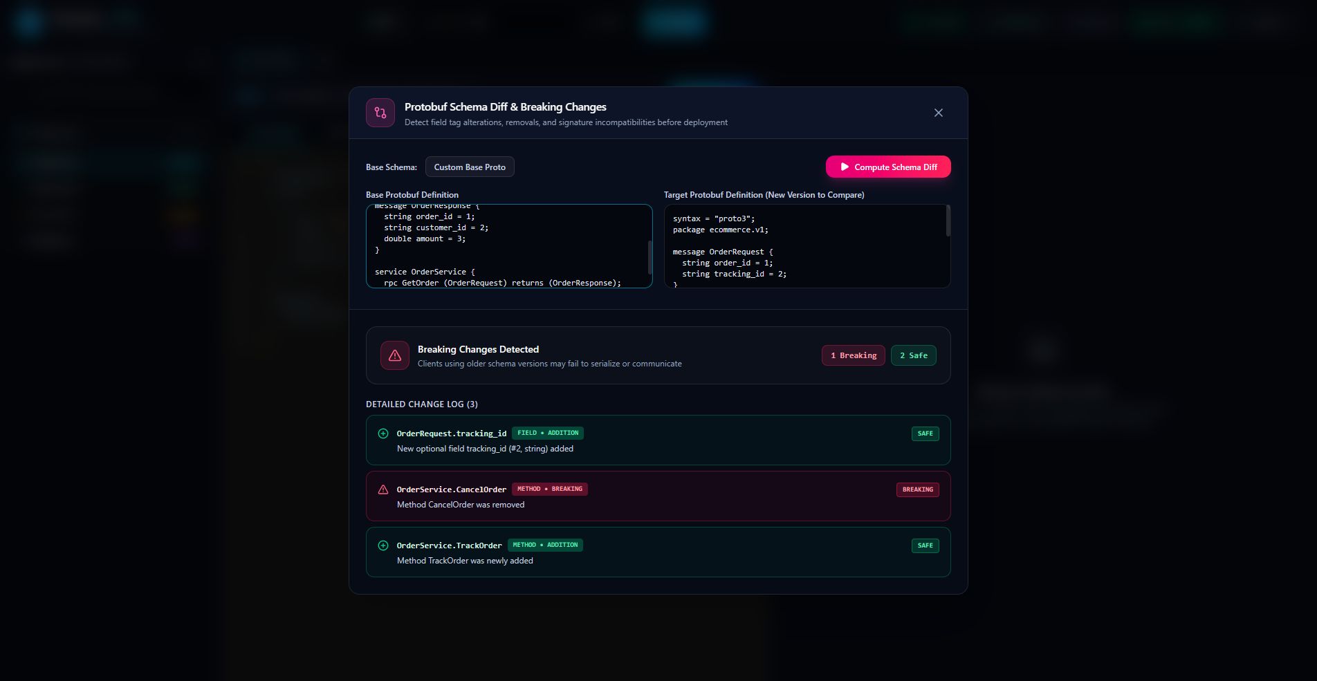Viewport: 1317px width, 681px height.
Task: Select the OrderService.TrackOrder change entry
Action: coord(658,552)
